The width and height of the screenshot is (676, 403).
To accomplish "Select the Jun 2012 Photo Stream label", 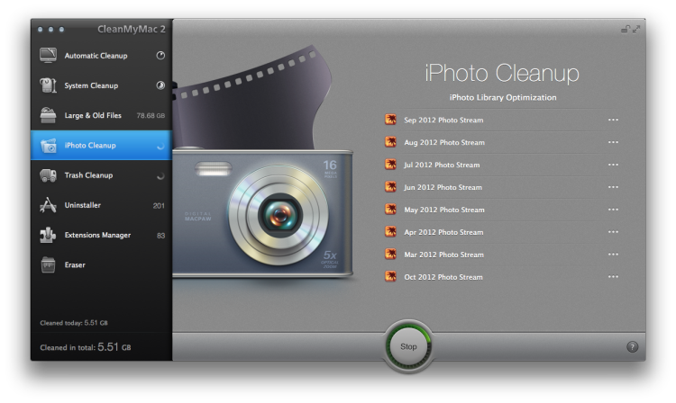I will (443, 187).
